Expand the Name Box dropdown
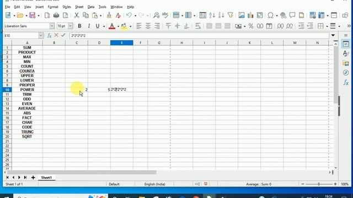 pyautogui.click(x=41, y=35)
